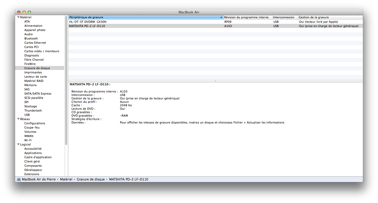Sort by Périphérique de gravure column
The width and height of the screenshot is (378, 203).
click(x=146, y=17)
